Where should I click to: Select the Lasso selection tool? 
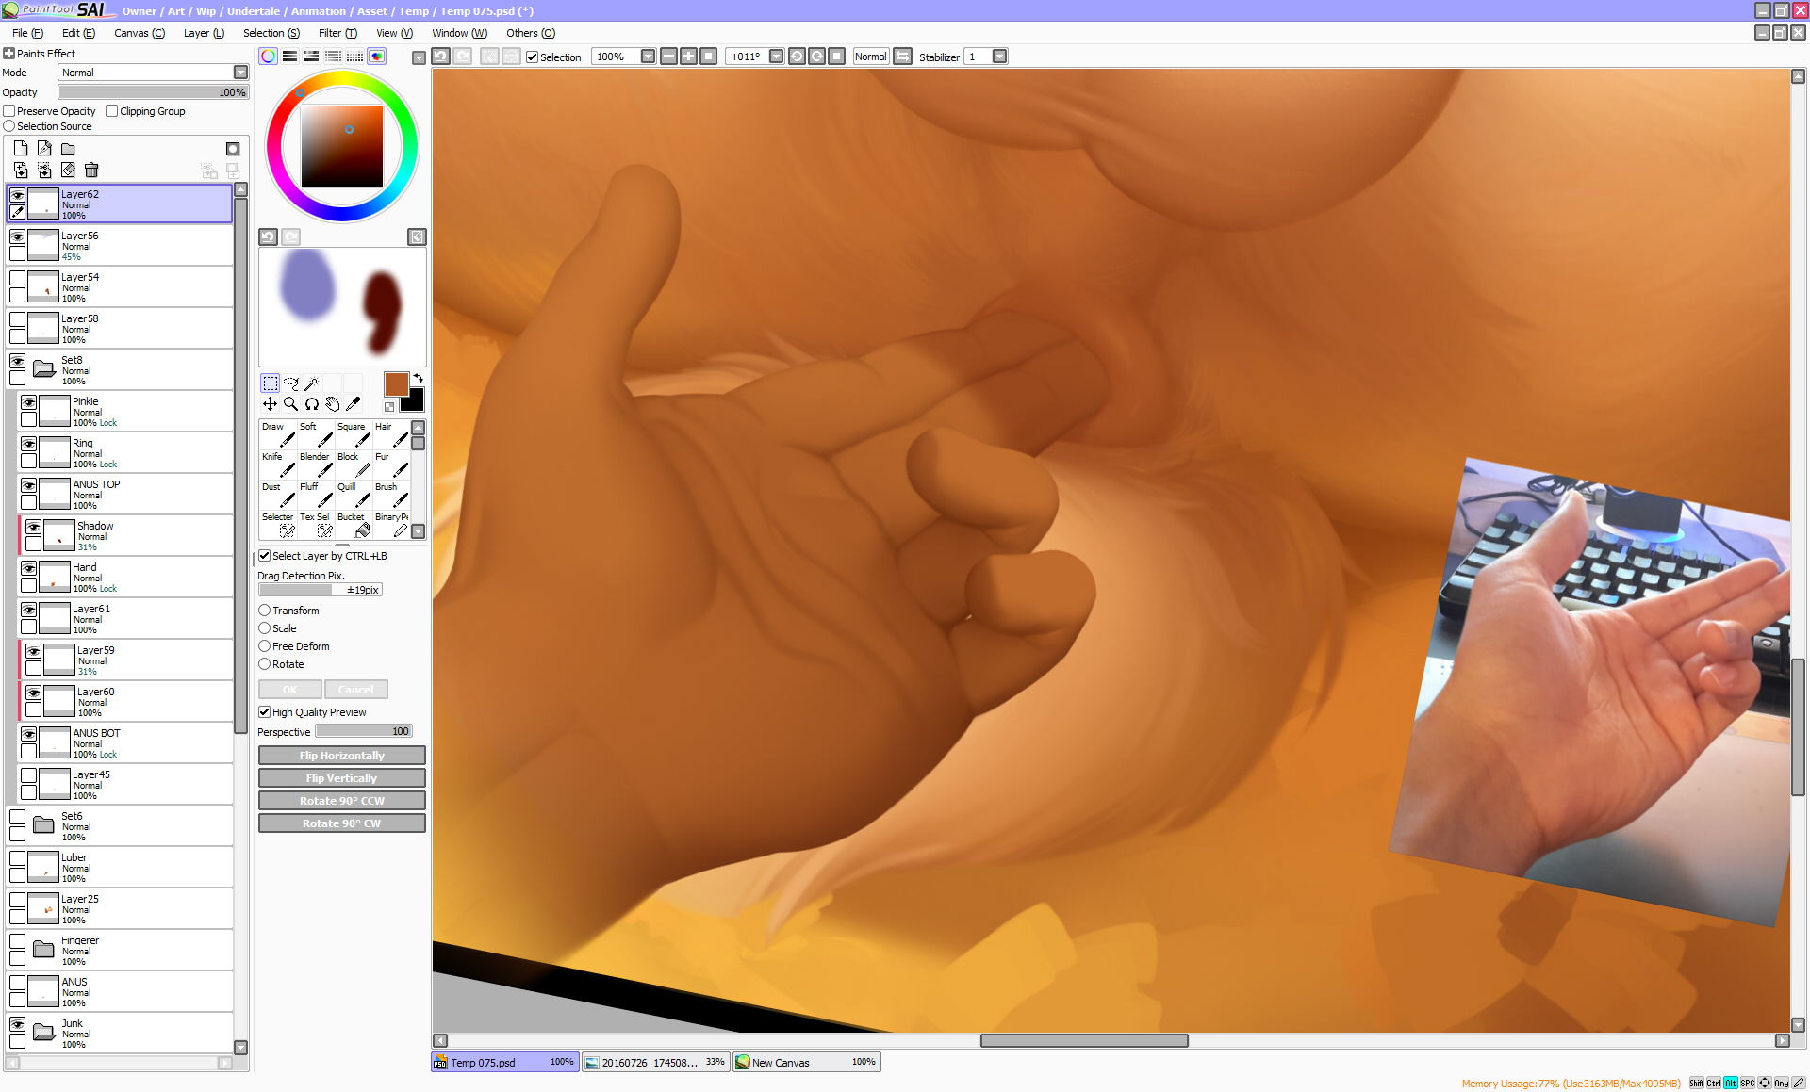[x=290, y=383]
